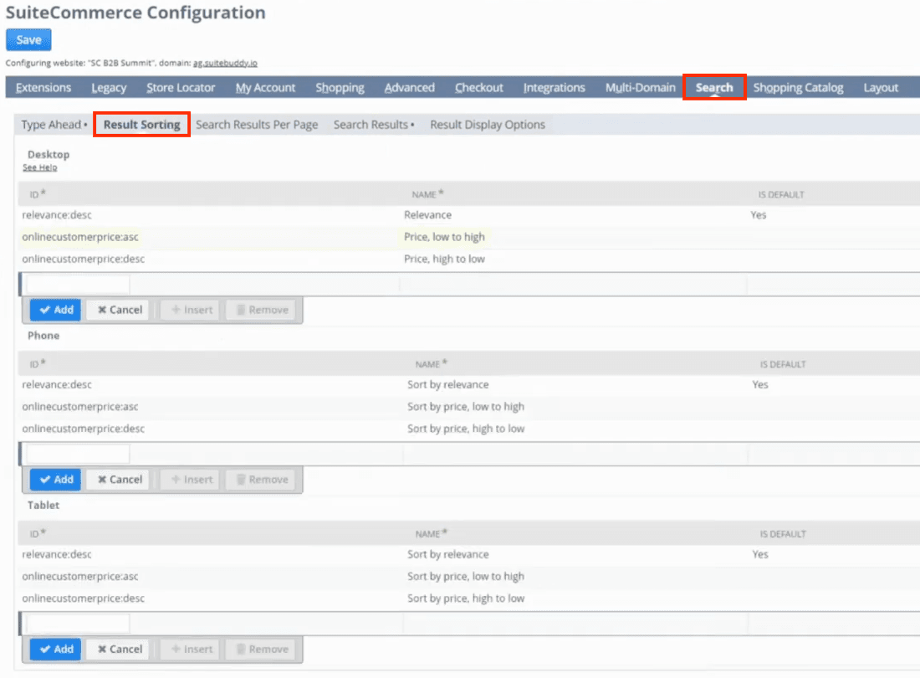This screenshot has height=678, width=920.
Task: Select the Shopping tab
Action: [x=340, y=87]
